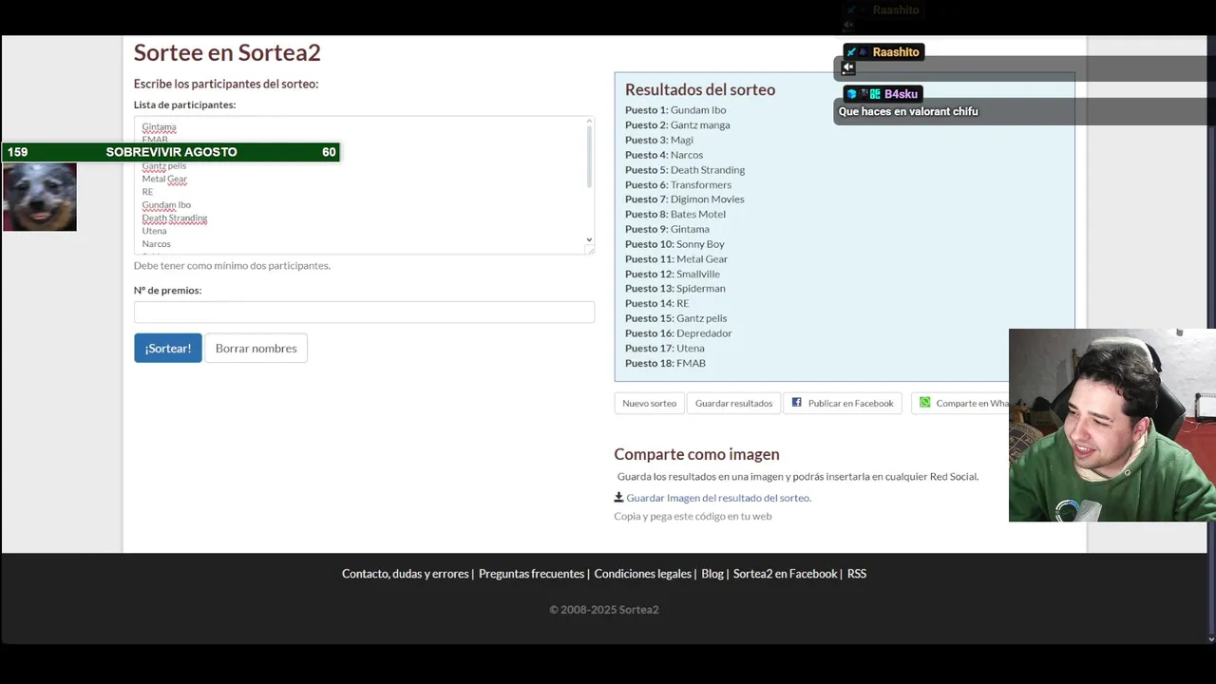Screen dimensions: 1216x684
Task: Click the result 'Puesto 10: Sonny Boy'
Action: 674,244
